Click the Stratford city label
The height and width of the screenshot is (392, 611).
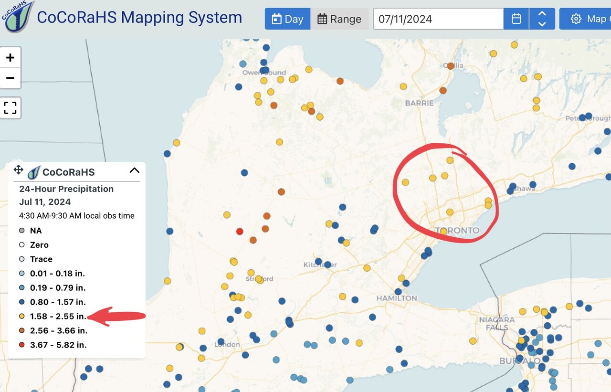(259, 278)
